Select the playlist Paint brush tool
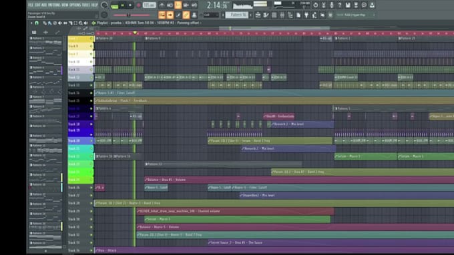The width and height of the screenshot is (454, 255). coord(49,23)
